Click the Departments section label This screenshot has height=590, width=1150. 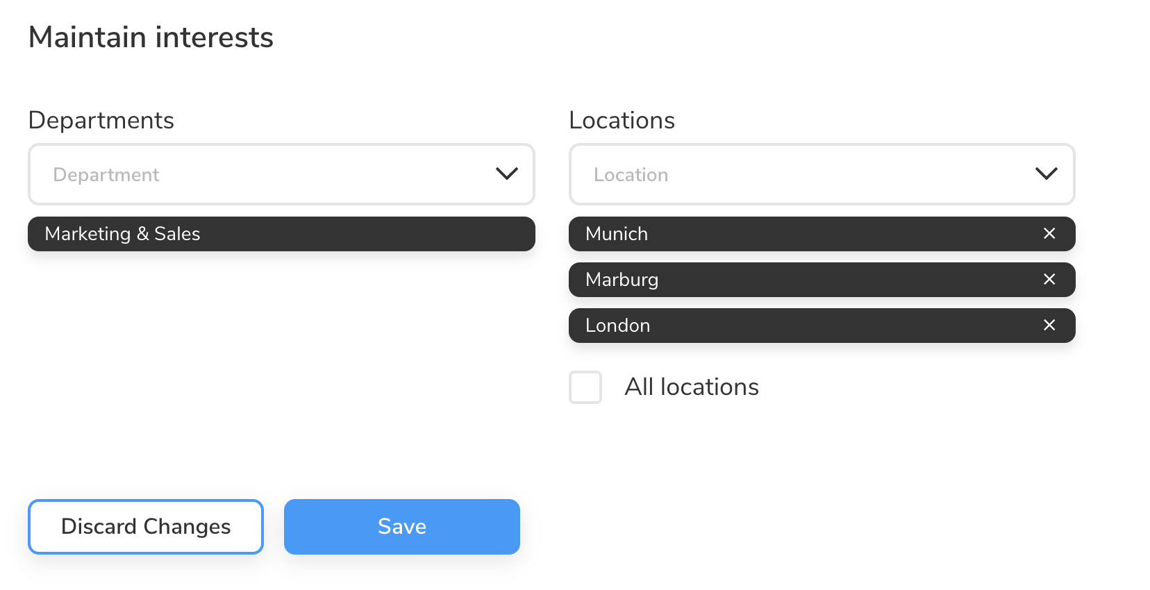pos(101,121)
